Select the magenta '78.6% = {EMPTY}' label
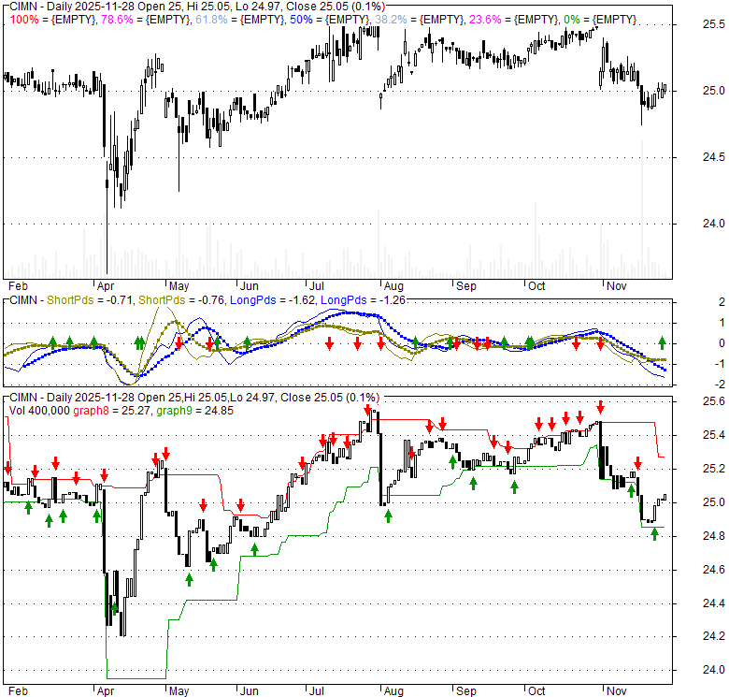Viewport: 729px width, 697px height. pos(146,20)
